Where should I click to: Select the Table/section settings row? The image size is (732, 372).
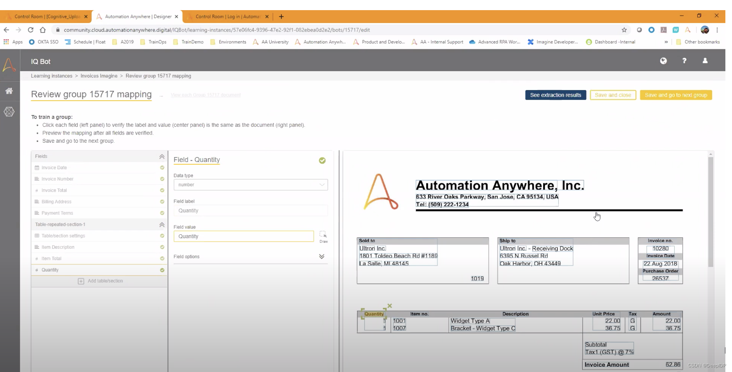(x=99, y=236)
